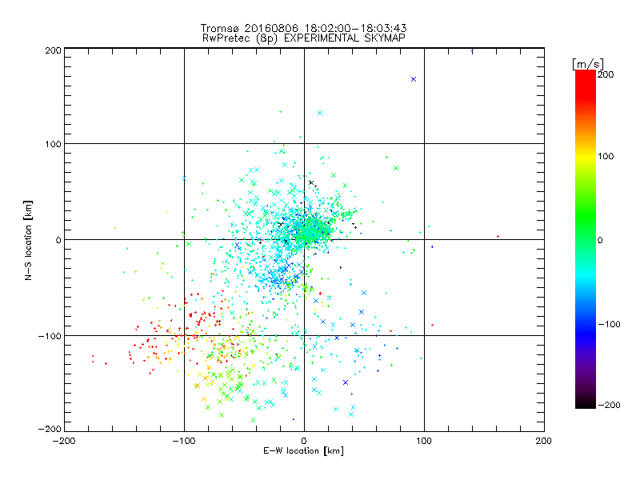Click the '200' label on the colorbar
The image size is (640, 480).
click(606, 74)
